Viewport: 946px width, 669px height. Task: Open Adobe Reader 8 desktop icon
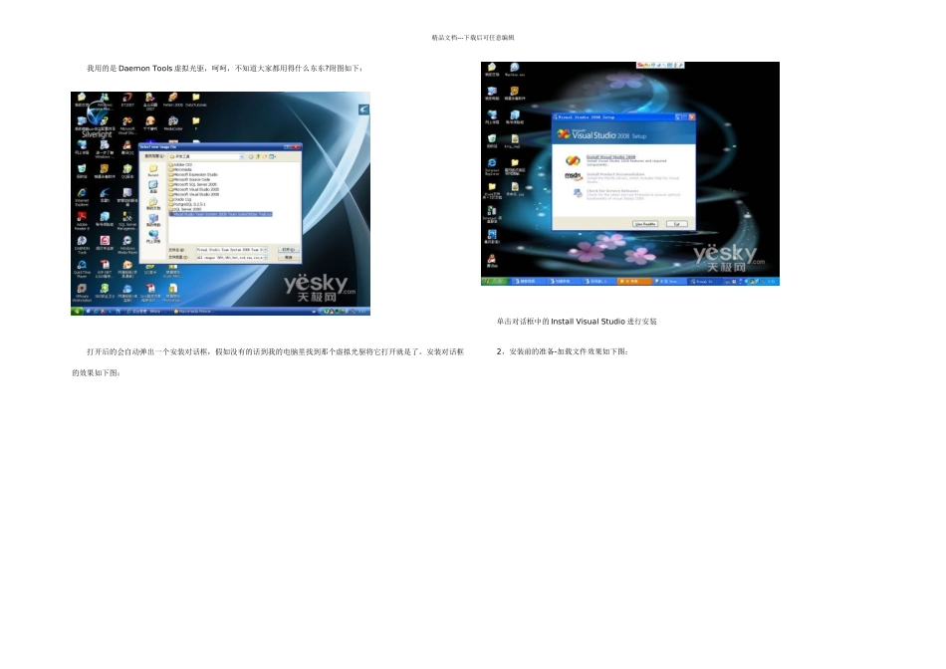pyautogui.click(x=82, y=220)
